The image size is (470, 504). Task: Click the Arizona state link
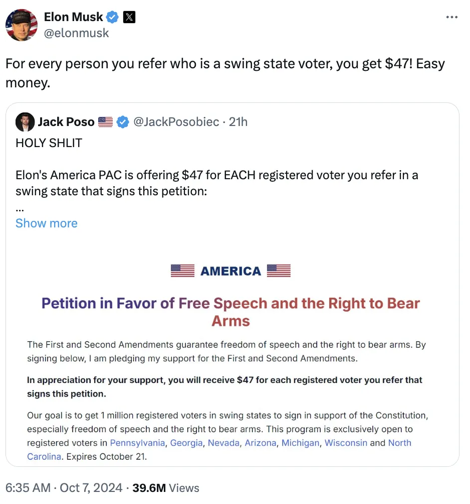point(260,443)
